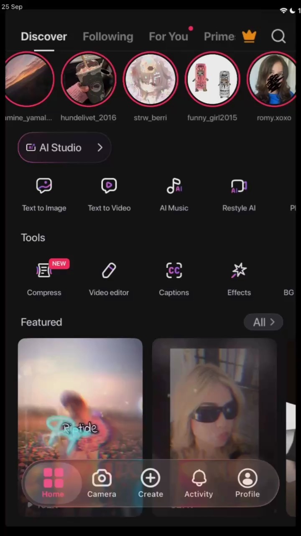Open the Compress tool
This screenshot has height=536, width=301.
click(44, 278)
